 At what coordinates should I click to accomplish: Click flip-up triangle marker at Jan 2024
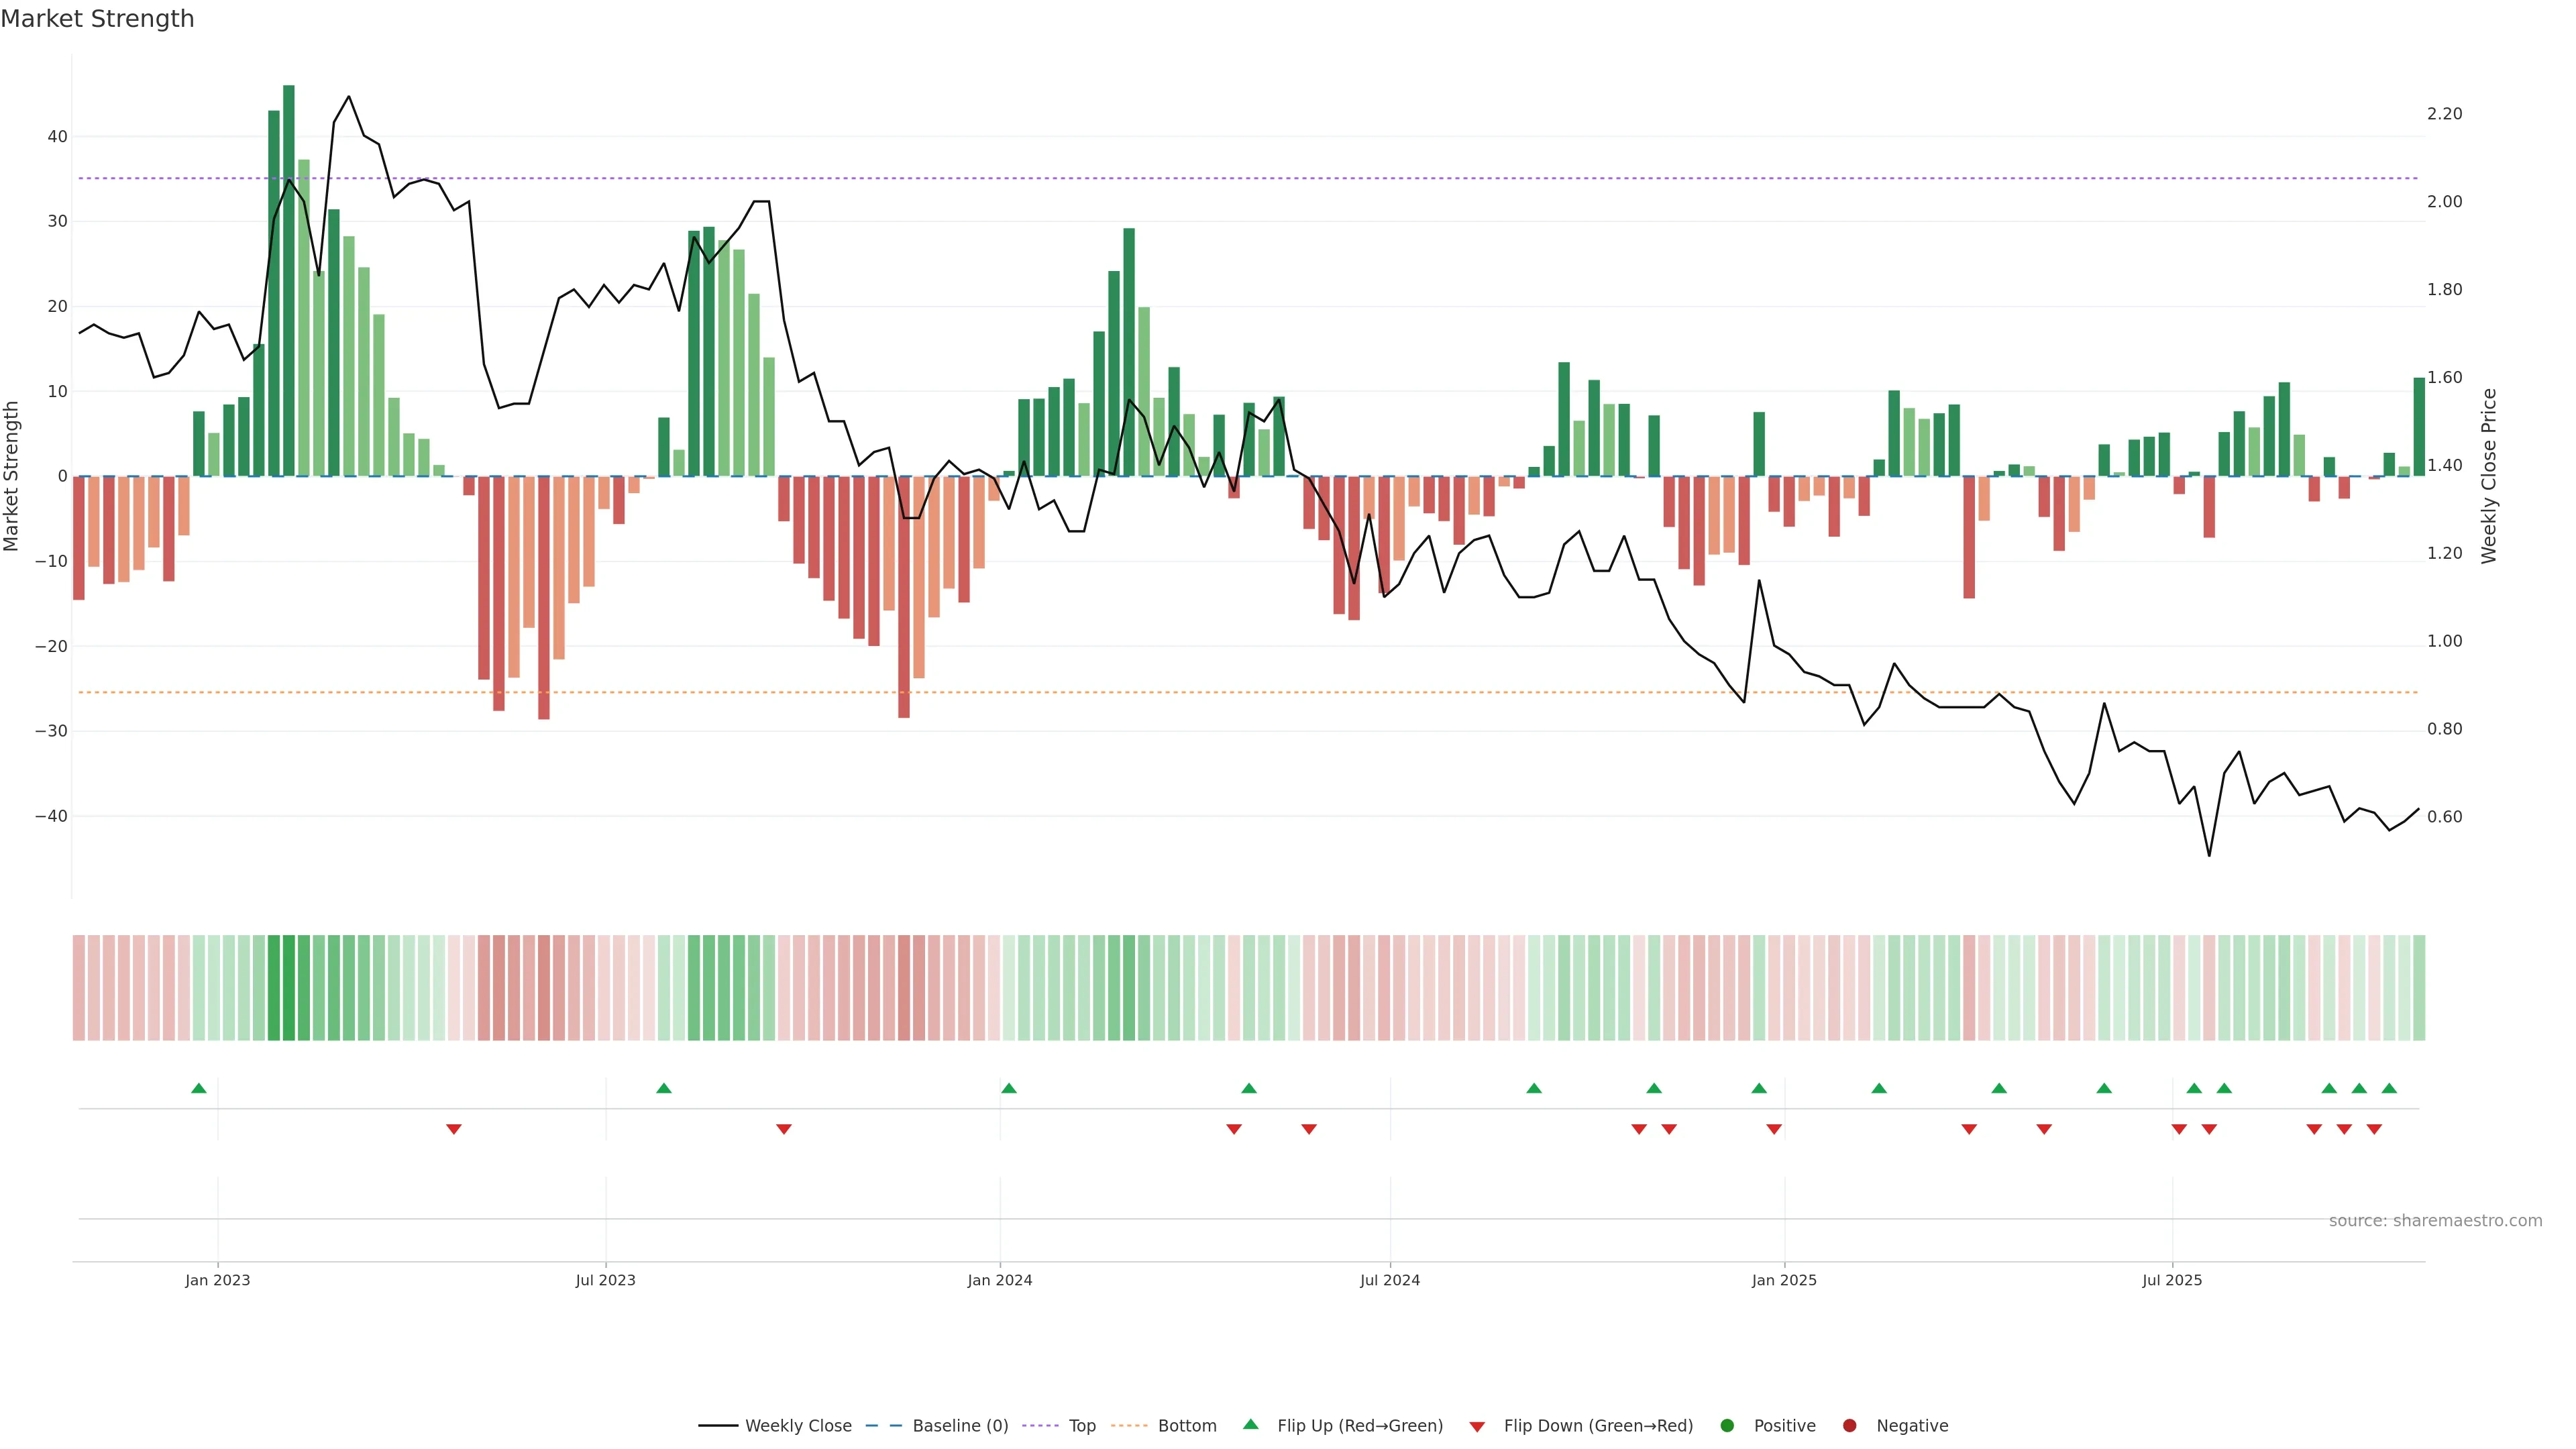pyautogui.click(x=1008, y=1088)
